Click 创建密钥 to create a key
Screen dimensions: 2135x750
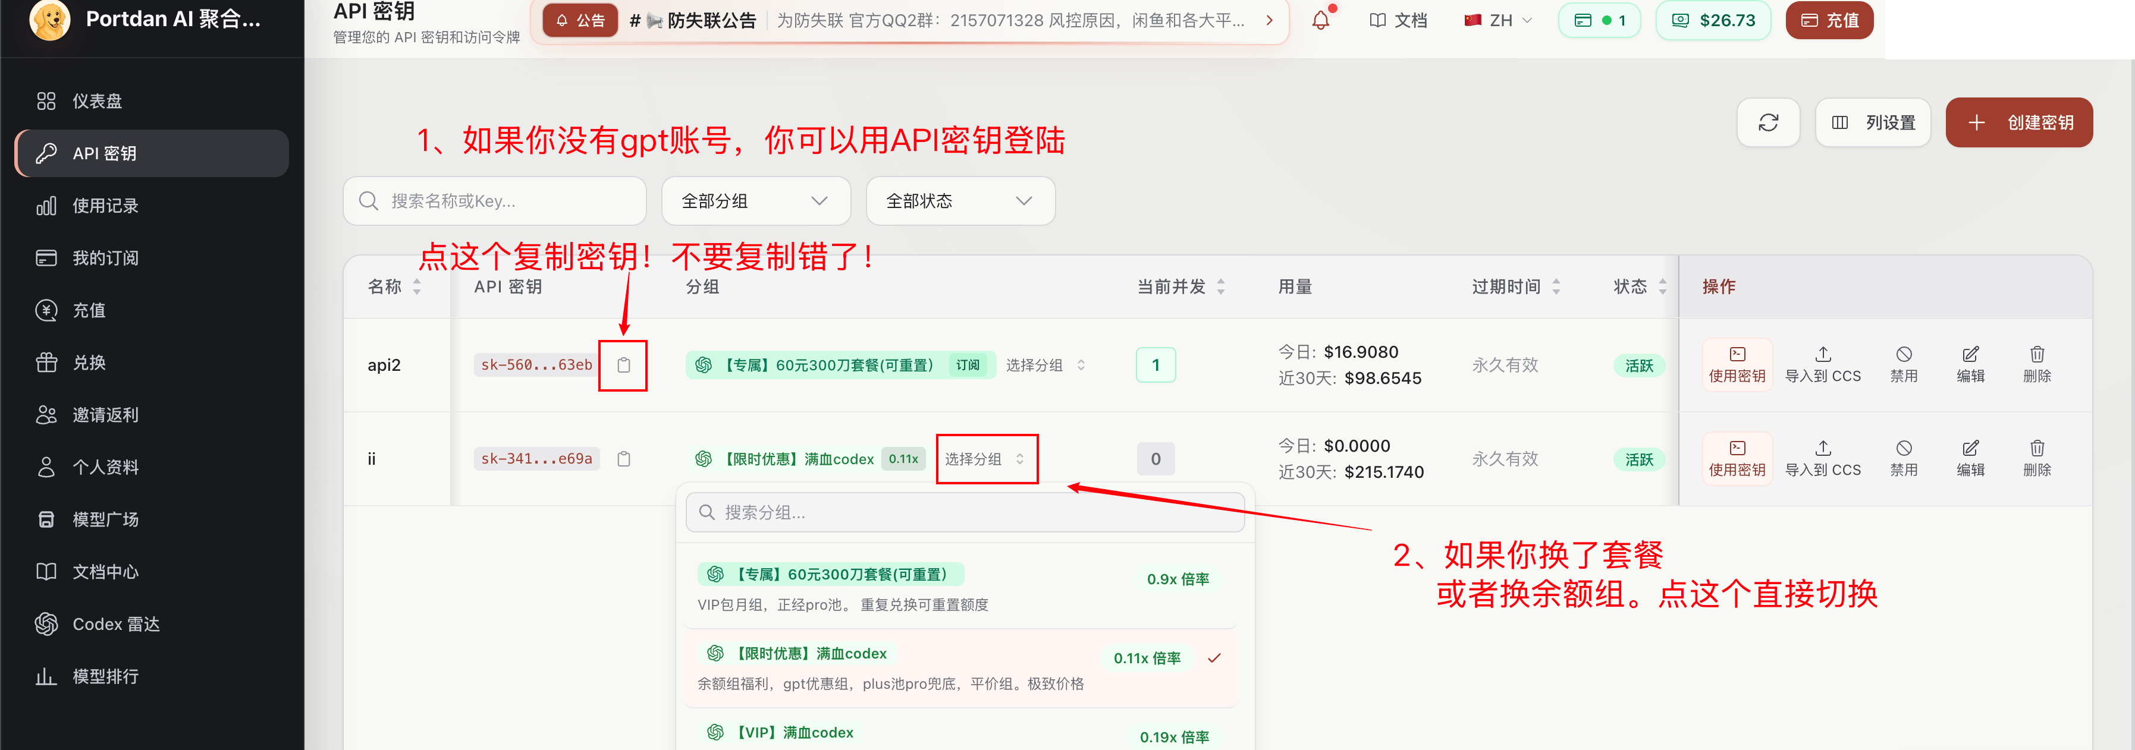2019,122
